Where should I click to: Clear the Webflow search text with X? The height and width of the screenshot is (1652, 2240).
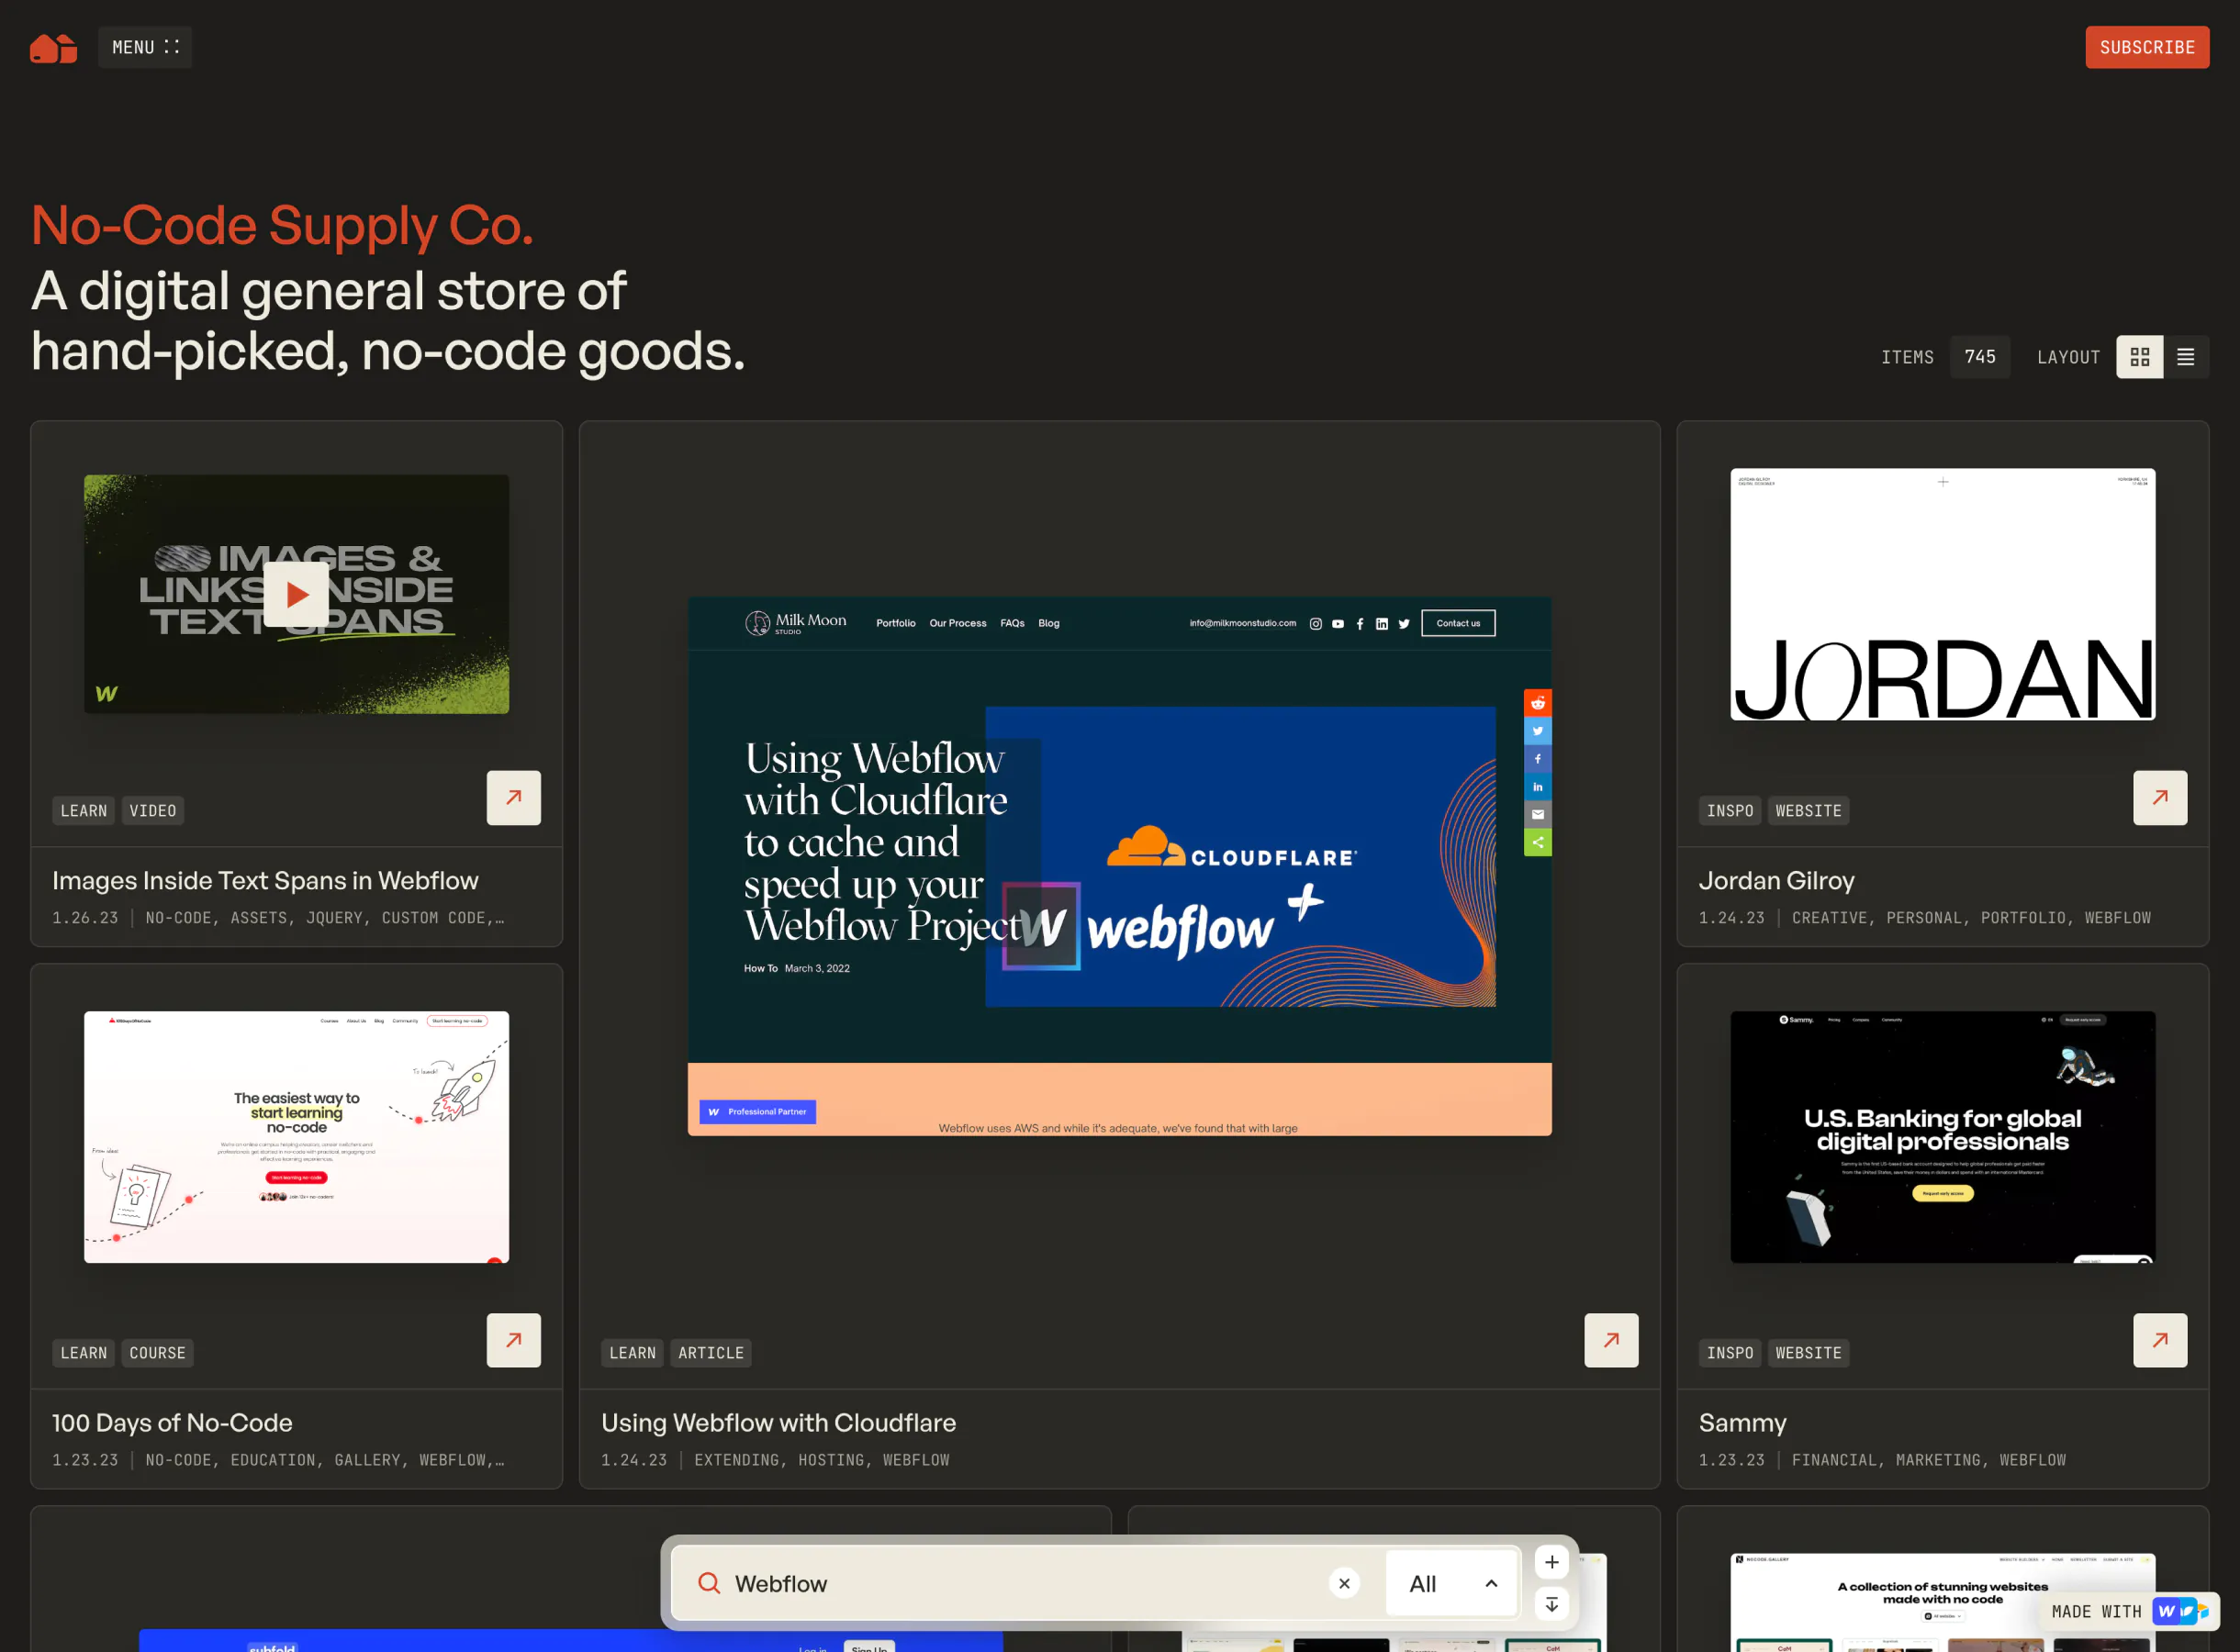tap(1344, 1583)
